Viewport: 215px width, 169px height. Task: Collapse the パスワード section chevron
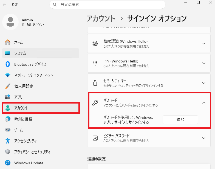coord(203,103)
